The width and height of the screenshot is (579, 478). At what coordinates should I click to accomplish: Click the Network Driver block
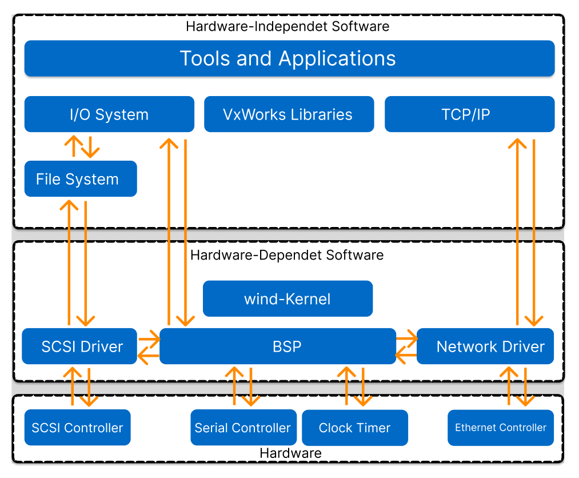click(485, 346)
